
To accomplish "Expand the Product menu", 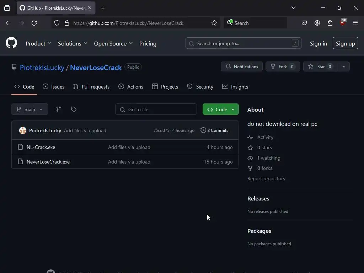I will (x=38, y=43).
